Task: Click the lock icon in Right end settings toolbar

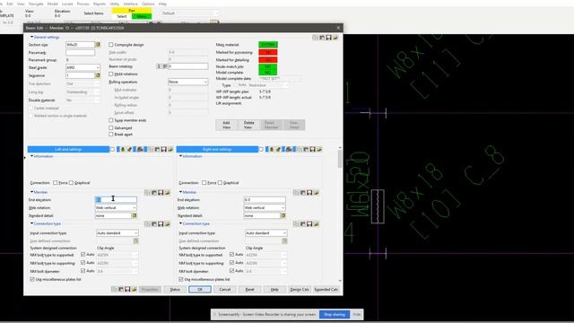Action: point(271,150)
